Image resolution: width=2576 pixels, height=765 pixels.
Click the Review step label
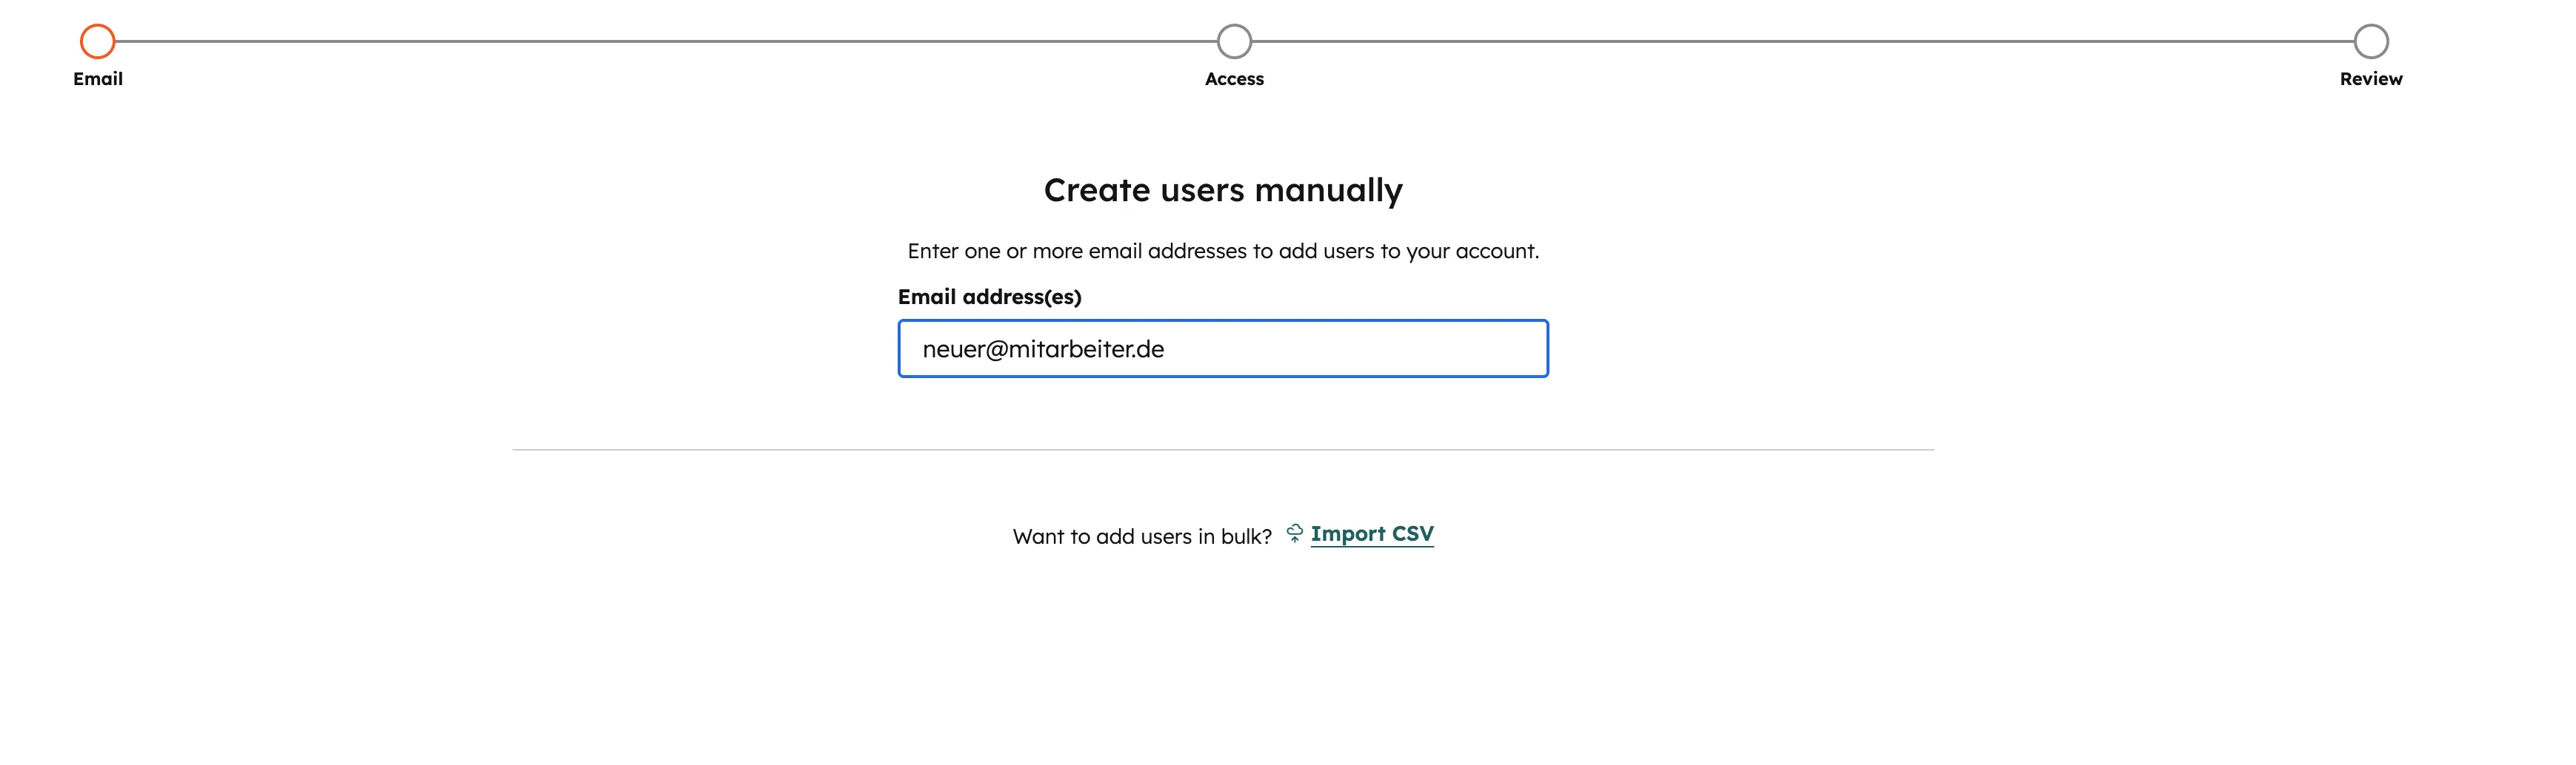[2370, 78]
